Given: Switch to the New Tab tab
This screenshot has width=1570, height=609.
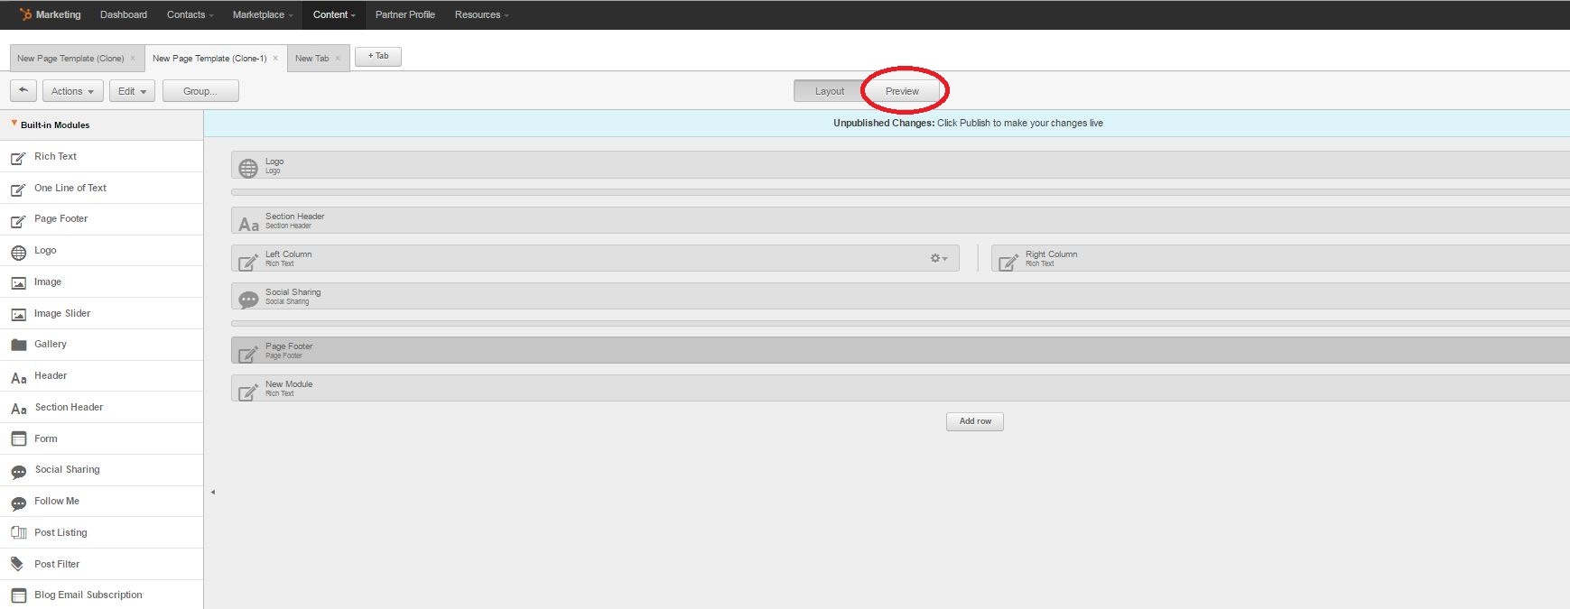Looking at the screenshot, I should 311,59.
